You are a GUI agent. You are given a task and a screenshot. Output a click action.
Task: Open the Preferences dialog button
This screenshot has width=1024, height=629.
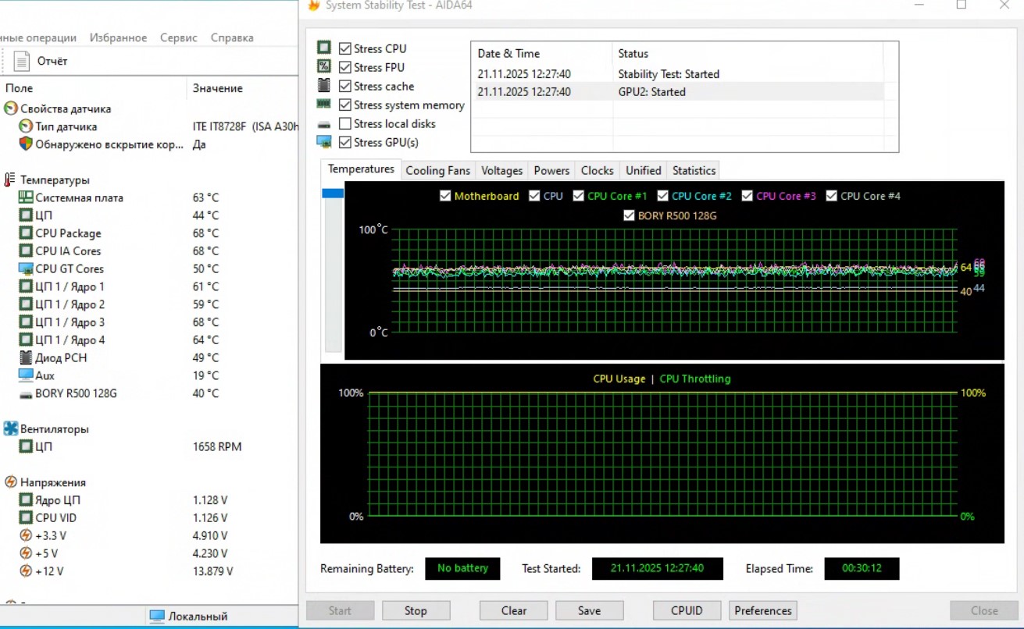(762, 610)
